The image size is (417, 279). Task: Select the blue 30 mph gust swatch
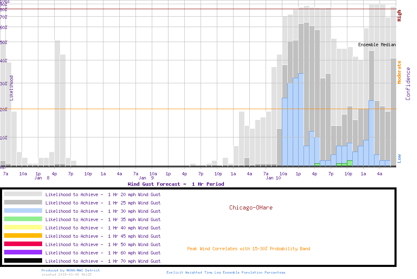click(23, 211)
